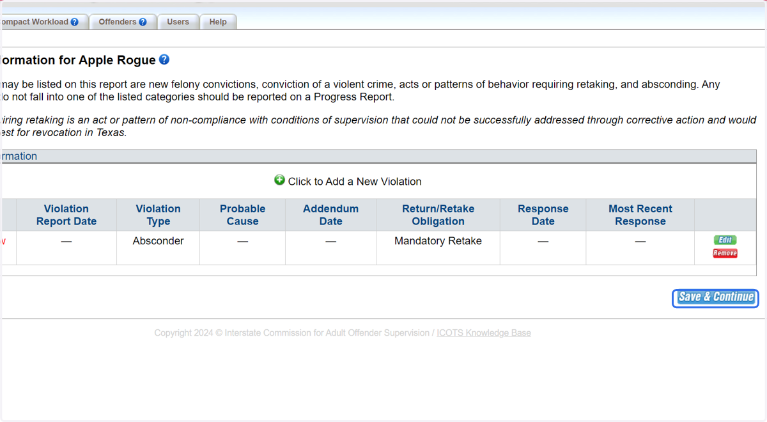
Task: Click help icon next to Apple Rogue heading
Action: point(164,59)
